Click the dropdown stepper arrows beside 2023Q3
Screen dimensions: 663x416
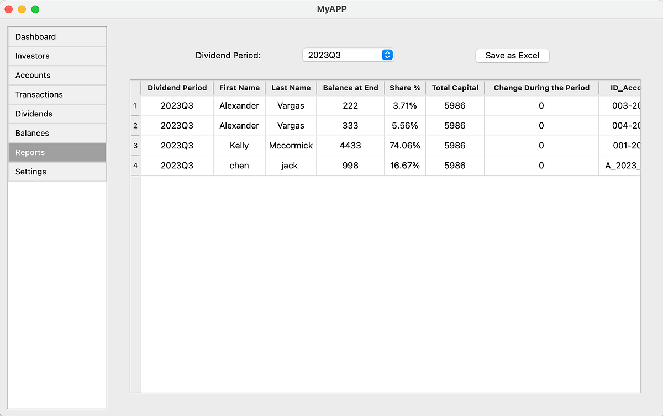click(387, 55)
